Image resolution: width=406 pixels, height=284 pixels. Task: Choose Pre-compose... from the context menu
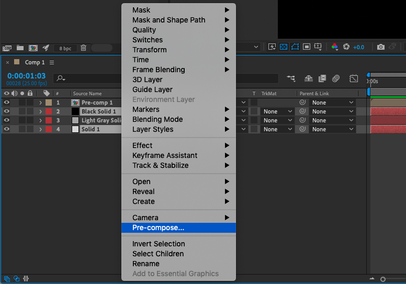(158, 228)
